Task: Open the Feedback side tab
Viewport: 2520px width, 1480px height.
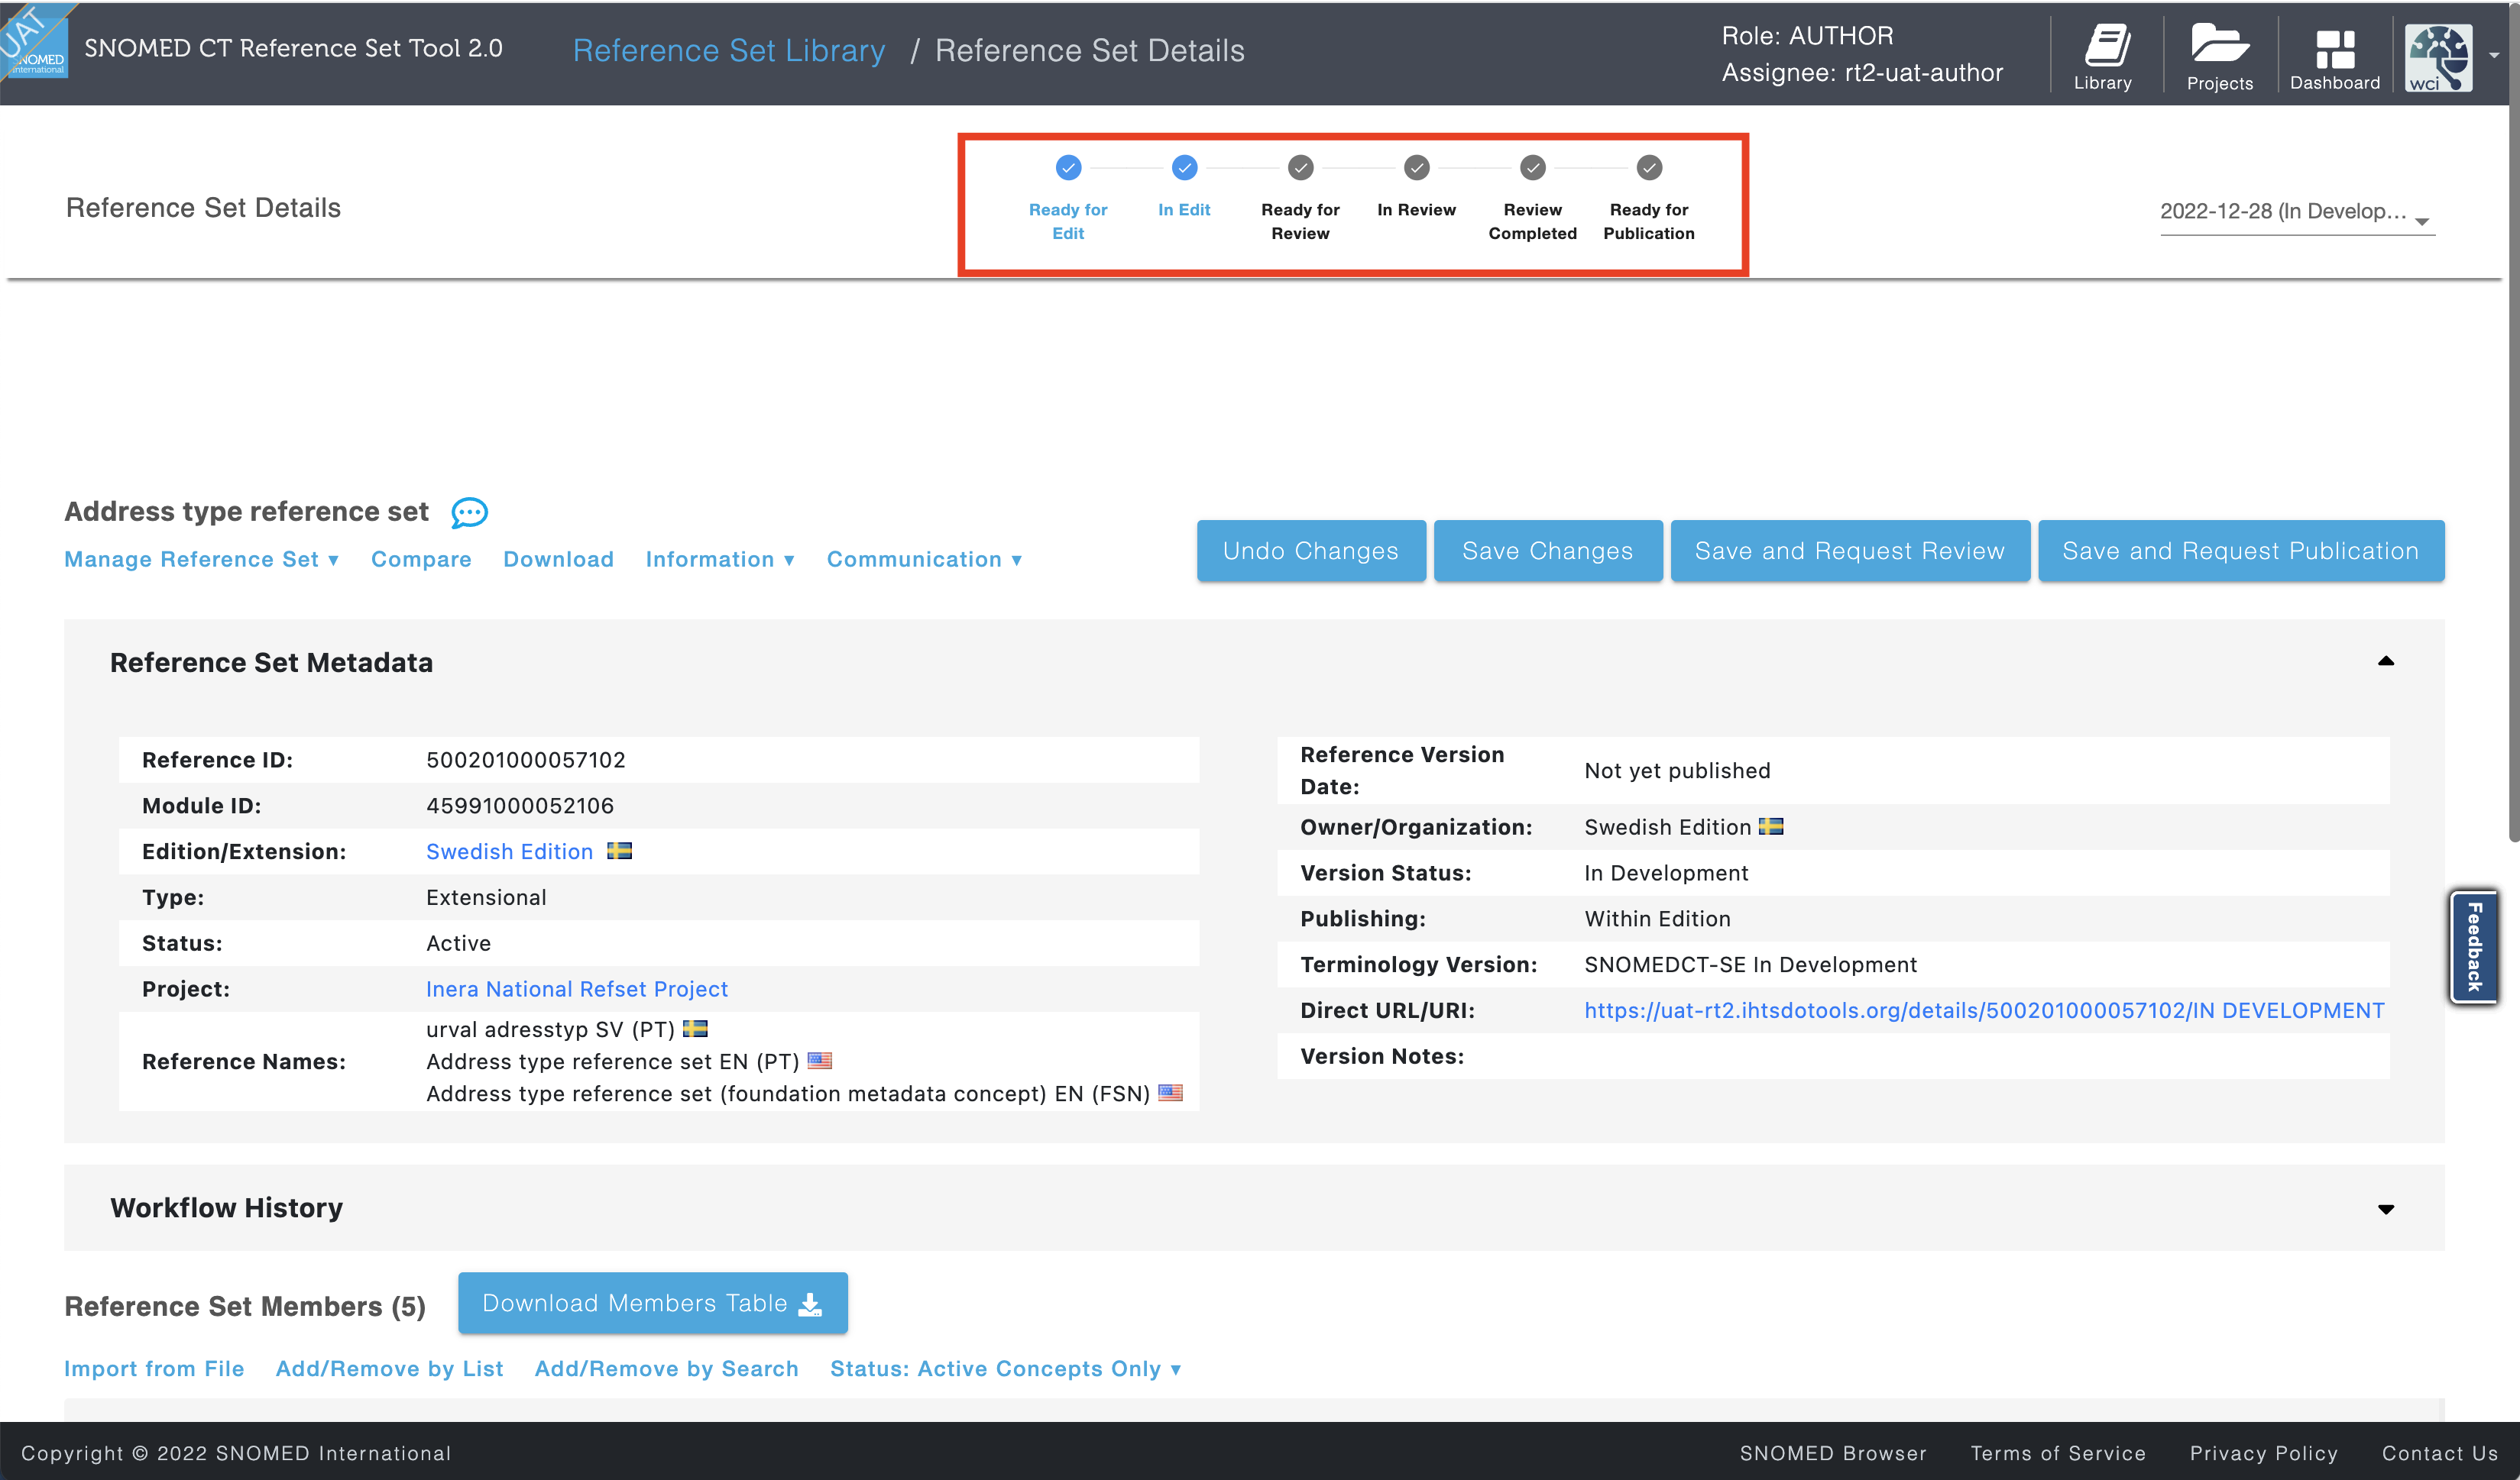Action: coord(2474,946)
